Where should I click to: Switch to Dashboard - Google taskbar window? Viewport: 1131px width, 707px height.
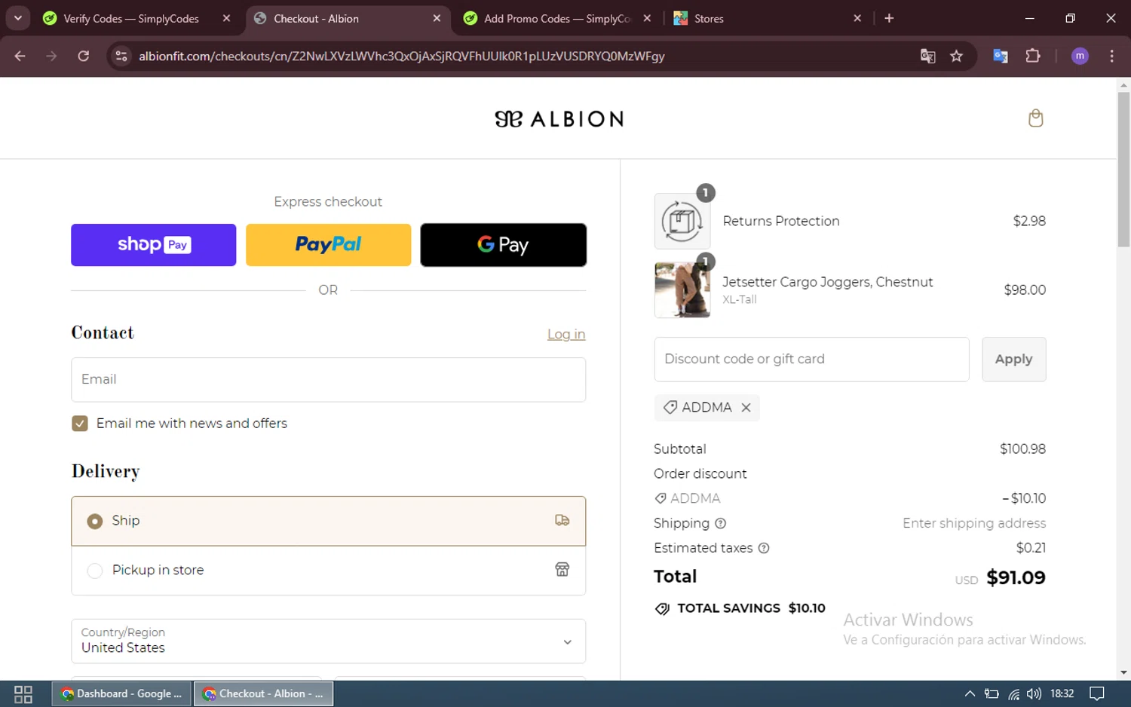tap(121, 694)
